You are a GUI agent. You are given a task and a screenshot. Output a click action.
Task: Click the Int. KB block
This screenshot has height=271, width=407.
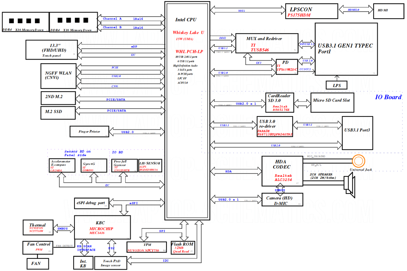(x=83, y=263)
